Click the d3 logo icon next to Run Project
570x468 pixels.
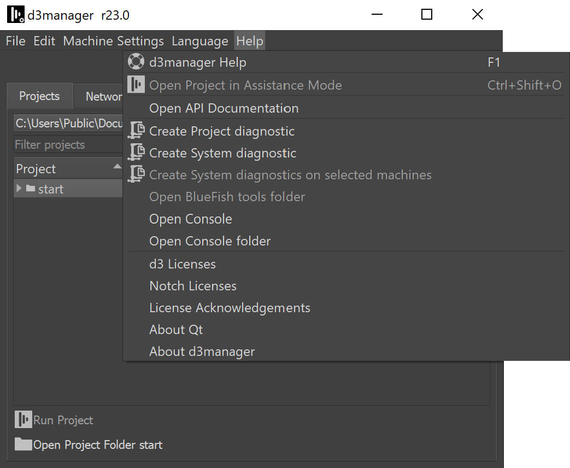23,420
